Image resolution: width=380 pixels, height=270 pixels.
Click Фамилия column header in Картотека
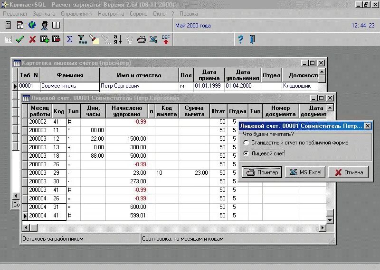pos(70,75)
